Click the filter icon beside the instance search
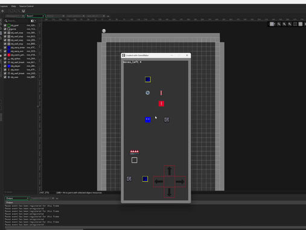306x230 pixels. (32, 21)
